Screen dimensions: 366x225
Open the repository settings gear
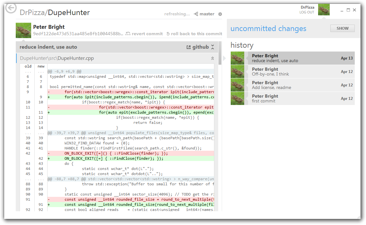pos(220,14)
